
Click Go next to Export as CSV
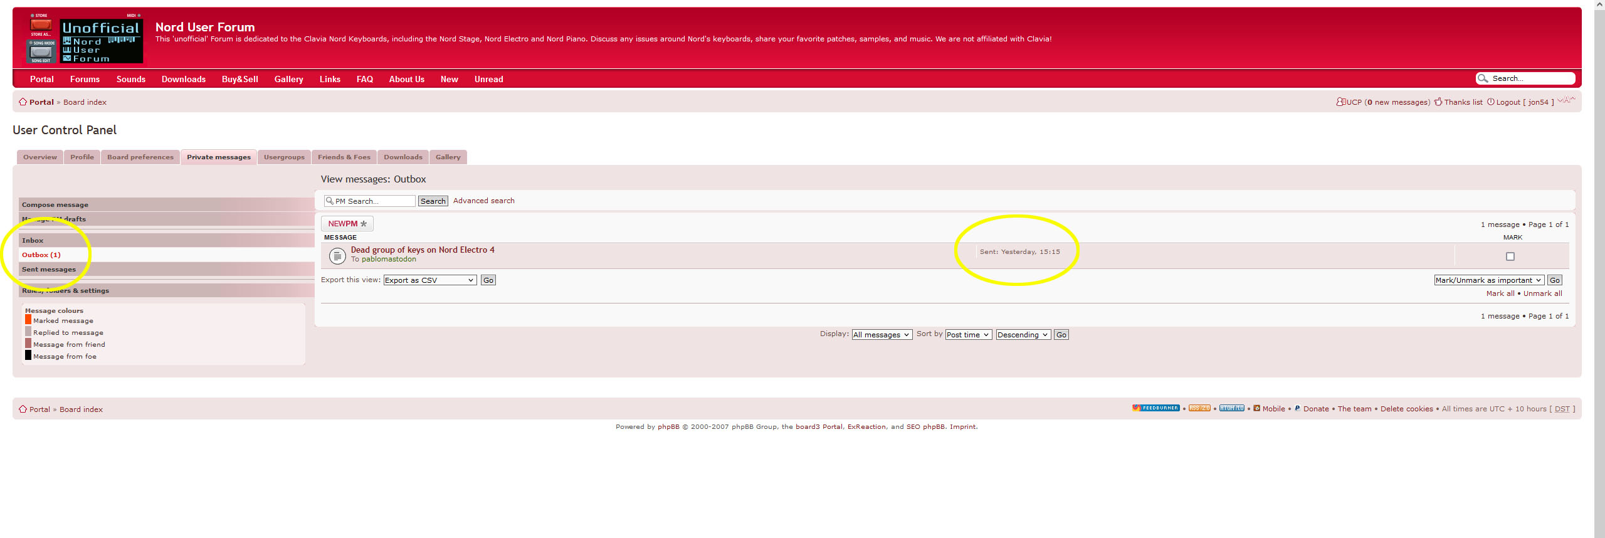[488, 280]
